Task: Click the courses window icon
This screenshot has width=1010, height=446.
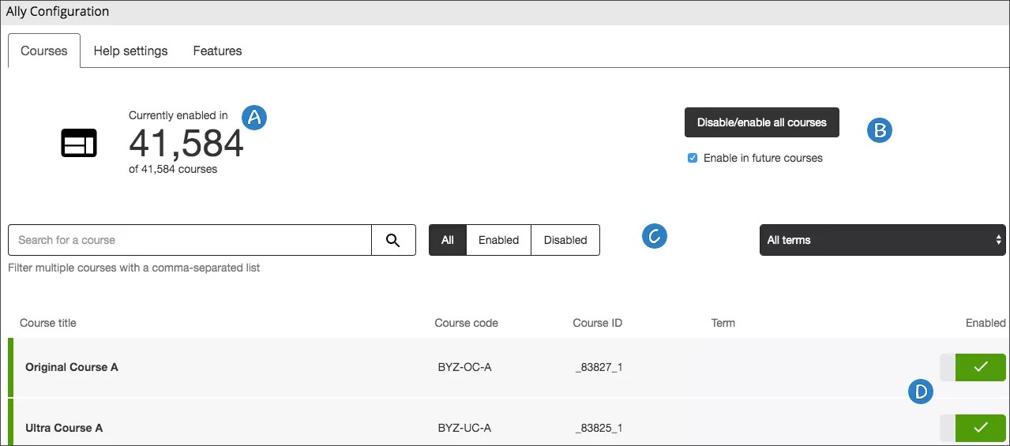Action: [x=79, y=143]
